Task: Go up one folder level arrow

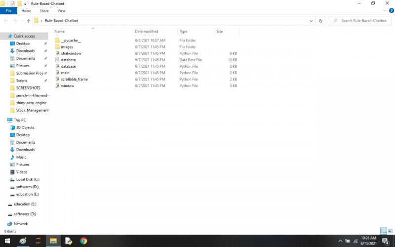Action: click(x=29, y=21)
